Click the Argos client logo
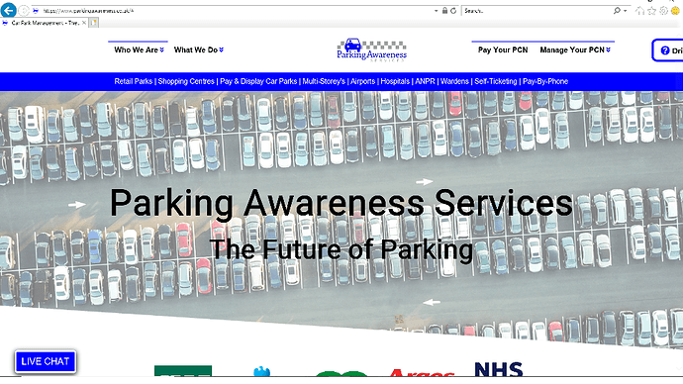 pos(422,372)
